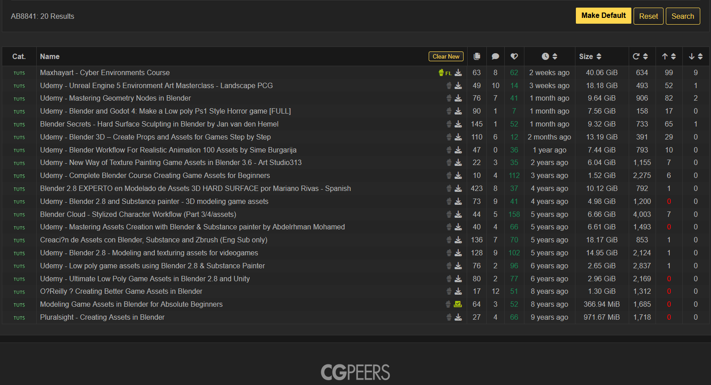Click the 'AB8841: 20 Results' text
This screenshot has height=385, width=711.
[43, 16]
